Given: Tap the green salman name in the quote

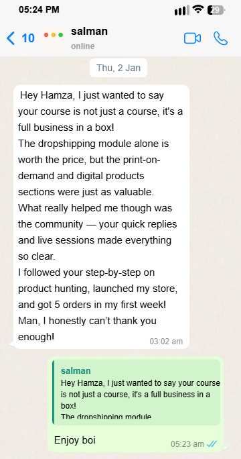Looking at the screenshot, I should pos(76,371).
